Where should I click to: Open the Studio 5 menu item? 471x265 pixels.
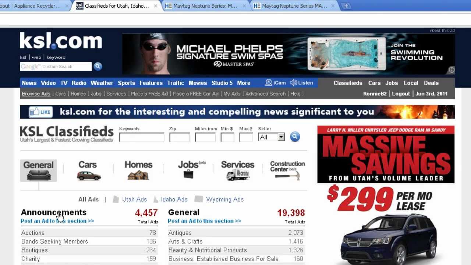coord(222,83)
